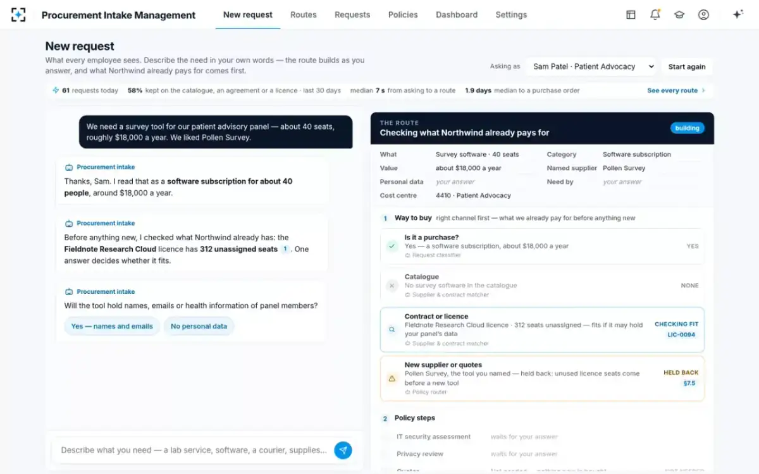Click NONE status on Catalogue row
Image resolution: width=759 pixels, height=474 pixels.
click(689, 286)
